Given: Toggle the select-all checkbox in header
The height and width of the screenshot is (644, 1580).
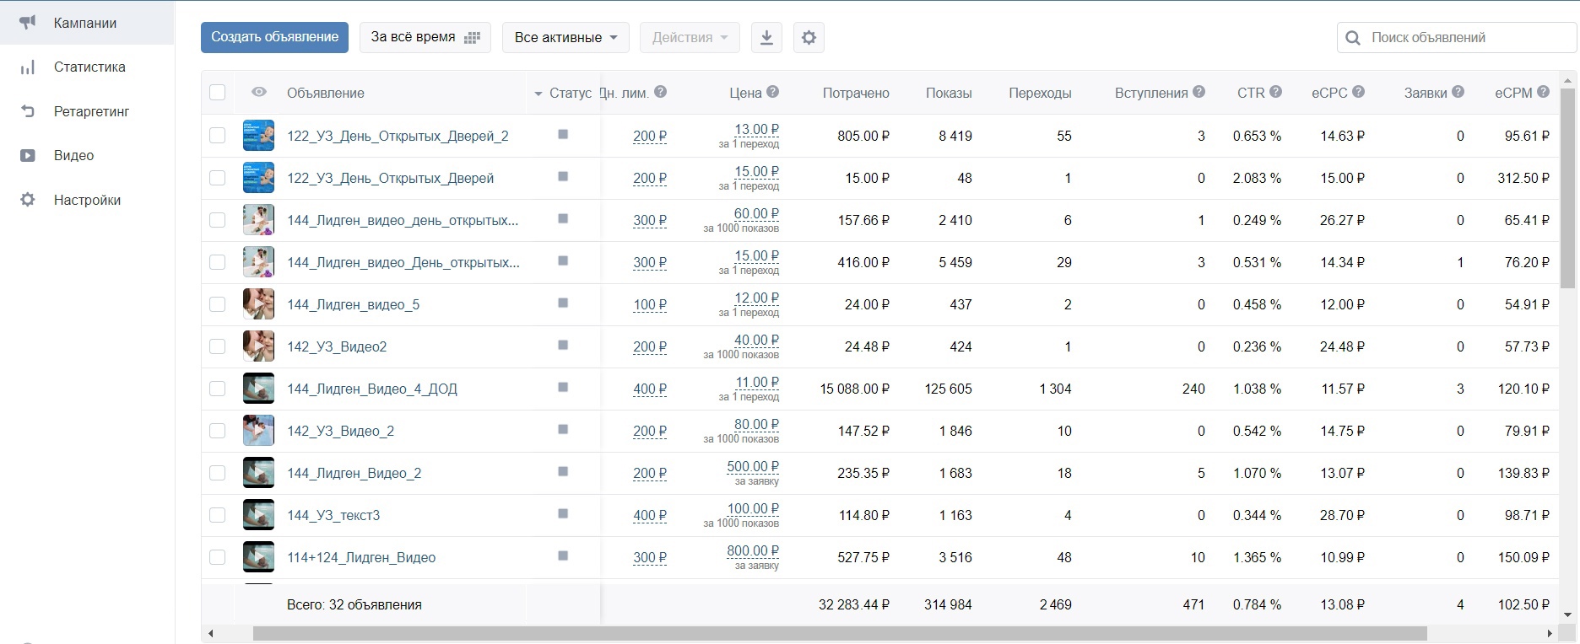Looking at the screenshot, I should click(x=218, y=93).
